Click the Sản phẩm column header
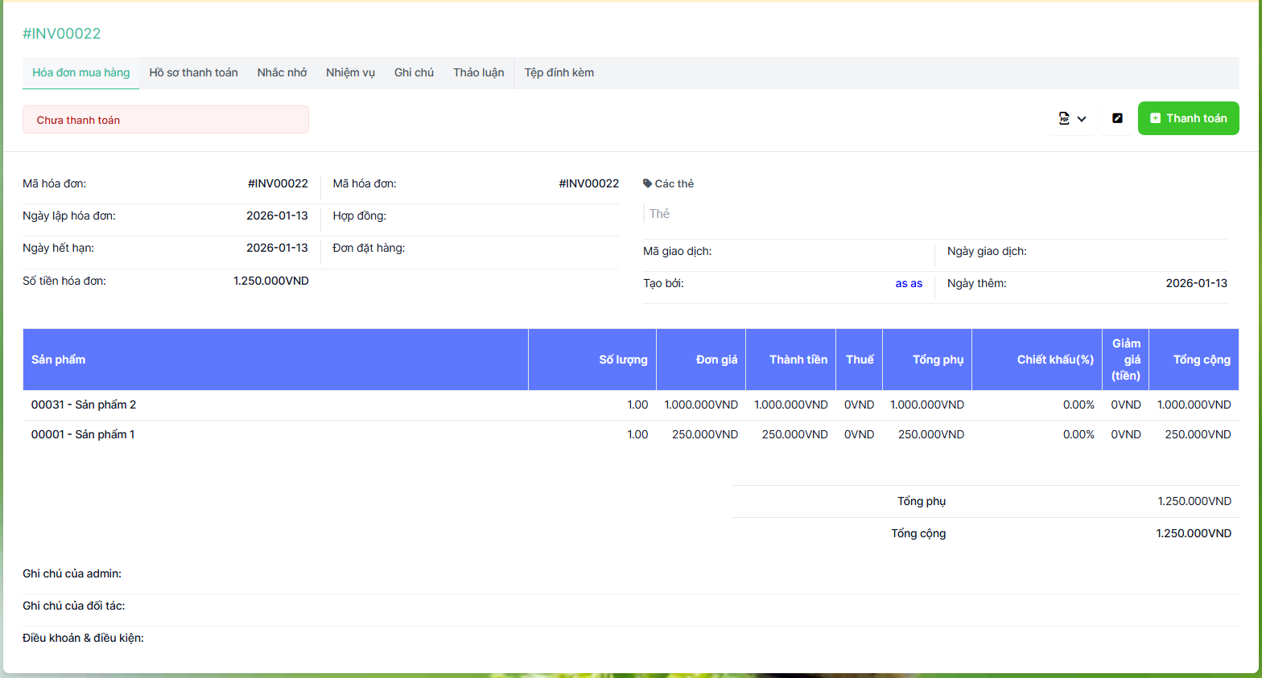Screen dimensions: 1262x678 pos(58,360)
